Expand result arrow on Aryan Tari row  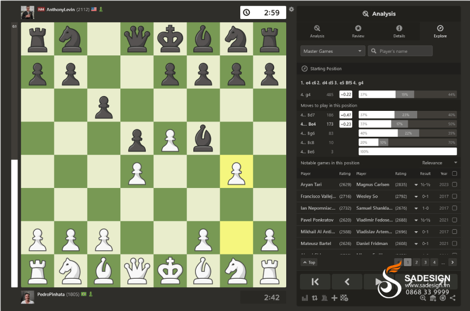(x=416, y=185)
